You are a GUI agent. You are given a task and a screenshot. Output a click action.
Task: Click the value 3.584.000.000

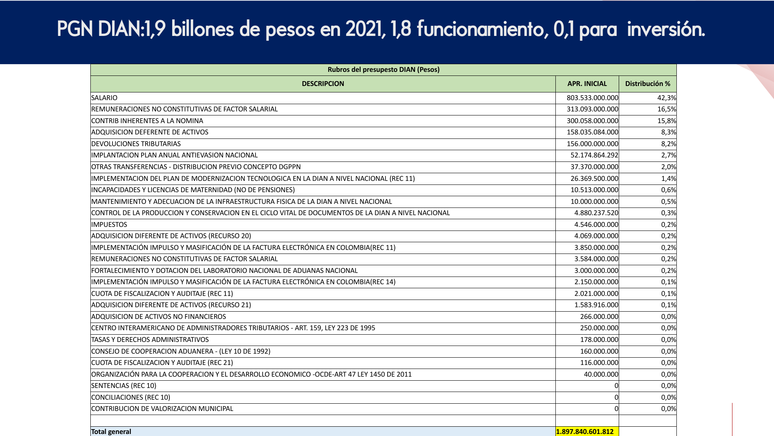596,259
